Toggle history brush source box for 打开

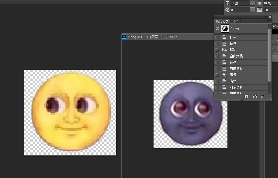217,38
